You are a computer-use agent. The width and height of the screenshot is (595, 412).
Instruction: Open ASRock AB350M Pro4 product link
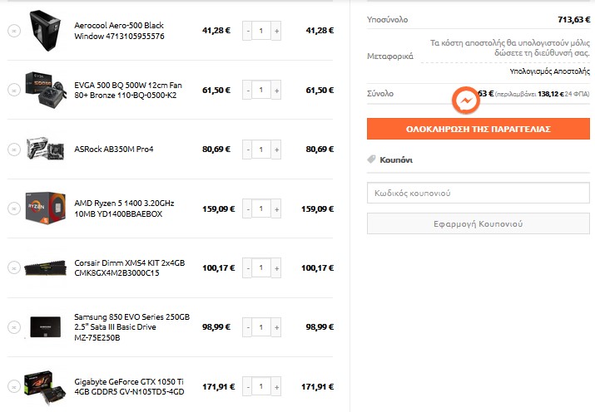[114, 150]
